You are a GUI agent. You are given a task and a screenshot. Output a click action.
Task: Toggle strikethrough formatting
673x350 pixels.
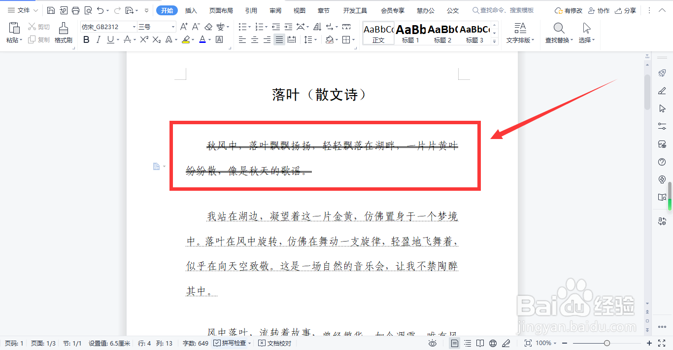tap(127, 39)
